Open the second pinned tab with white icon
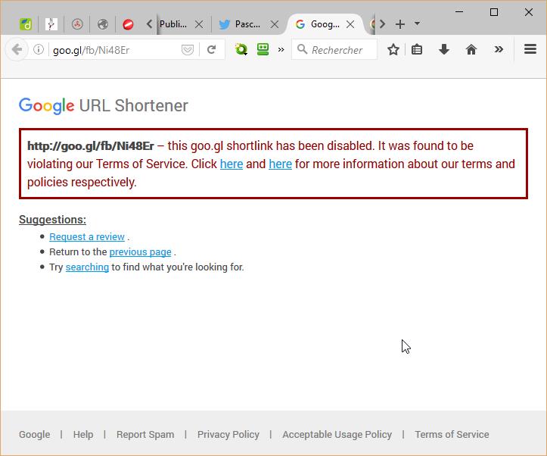This screenshot has height=456, width=547. 51,24
